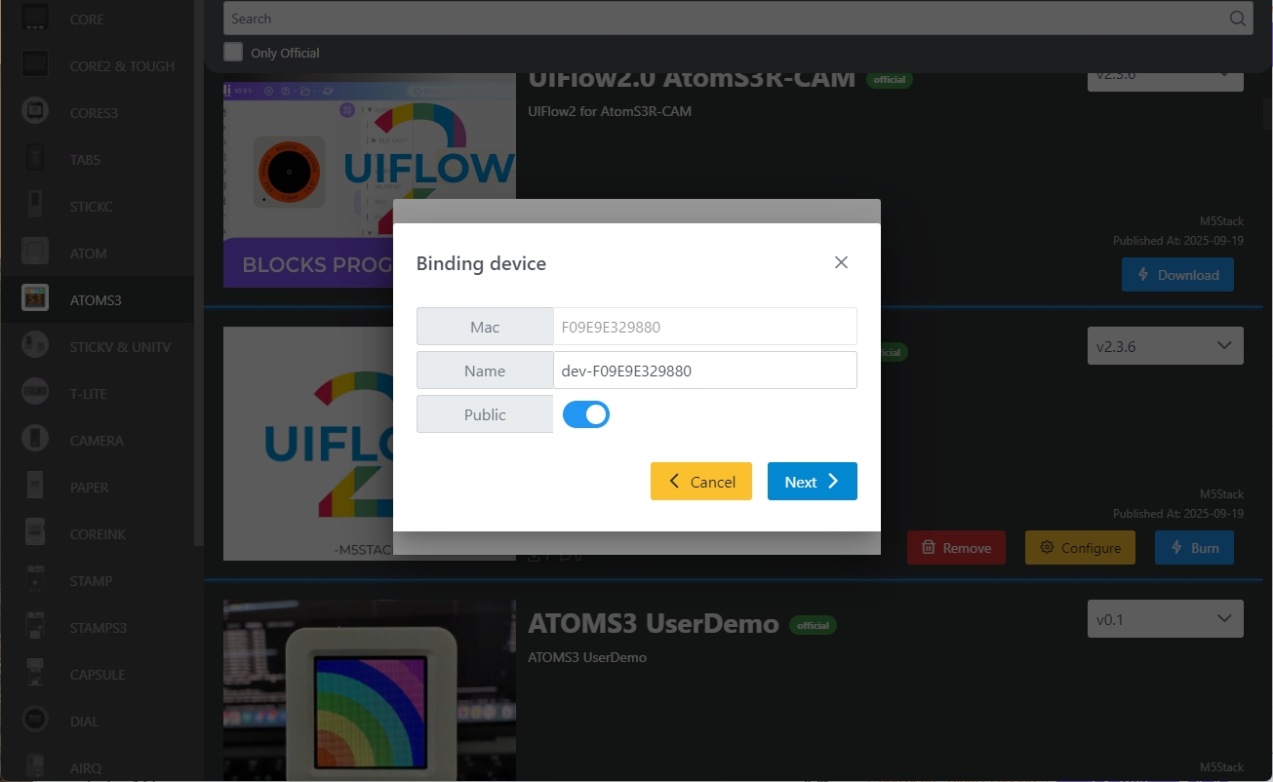Click the official badge beside AtomS3R-CAM
1273x782 pixels.
coord(890,80)
